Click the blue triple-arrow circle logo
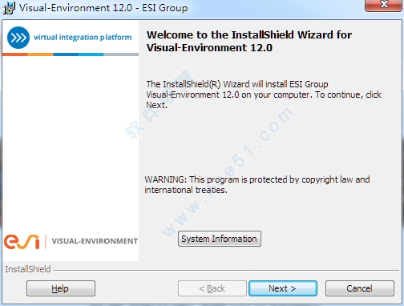 pyautogui.click(x=18, y=38)
